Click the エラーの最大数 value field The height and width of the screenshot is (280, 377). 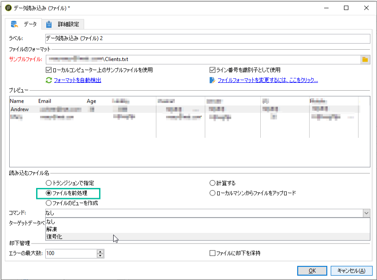click(71, 253)
